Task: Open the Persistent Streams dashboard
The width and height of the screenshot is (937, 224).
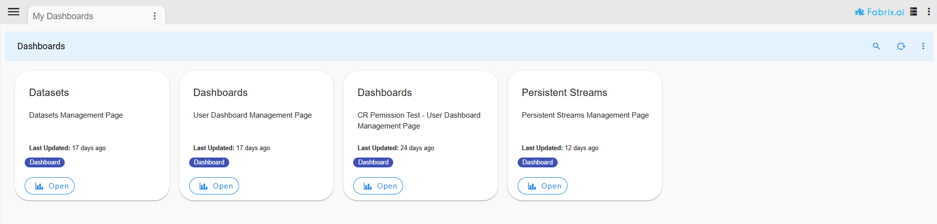Action: pos(542,186)
